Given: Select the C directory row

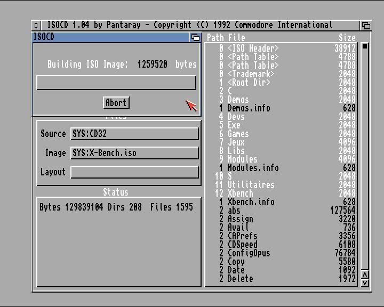Looking at the screenshot, I should [281, 91].
